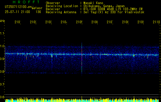Image resolution: width=161 pixels, height=102 pixels.
Task: Click the 0.8 kHz axis tick label
Action: coord(2,71)
